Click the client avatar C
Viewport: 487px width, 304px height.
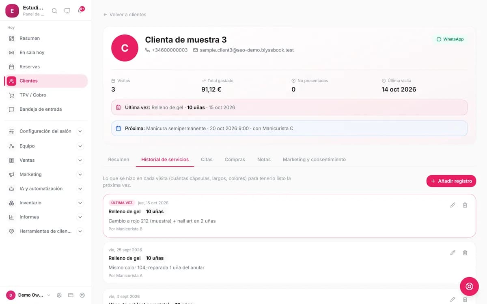[x=125, y=48]
